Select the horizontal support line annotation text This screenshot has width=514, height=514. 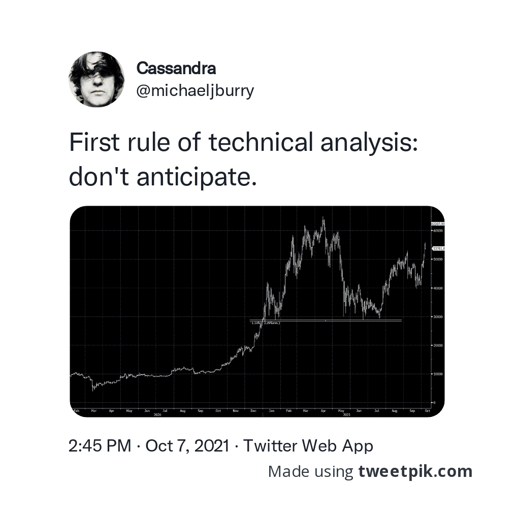(x=266, y=323)
